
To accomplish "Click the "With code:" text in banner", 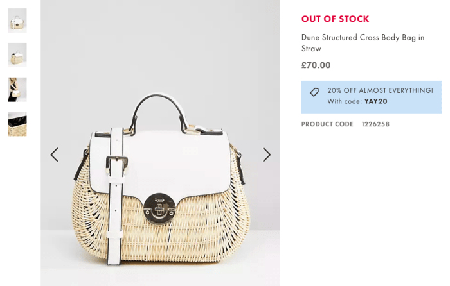I will click(345, 101).
